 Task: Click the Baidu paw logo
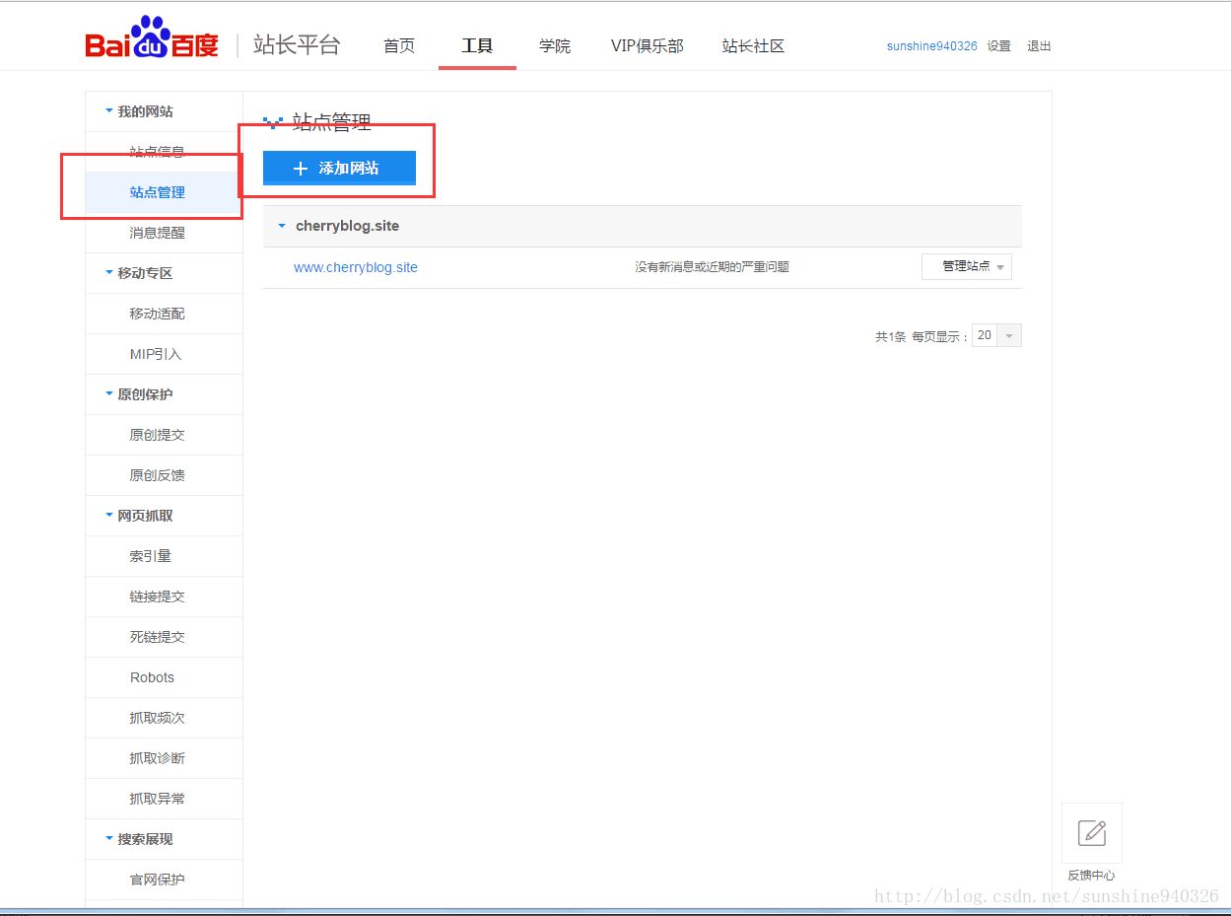tap(152, 37)
